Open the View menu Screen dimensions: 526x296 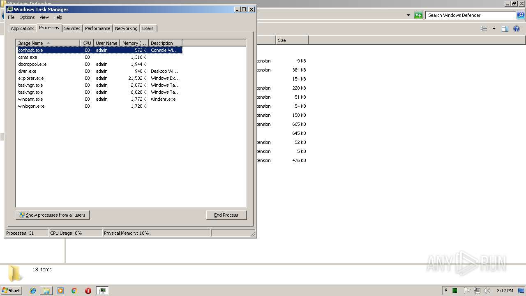coord(44,17)
